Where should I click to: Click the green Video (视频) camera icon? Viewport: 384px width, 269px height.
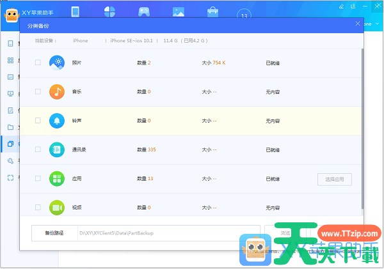click(x=57, y=207)
